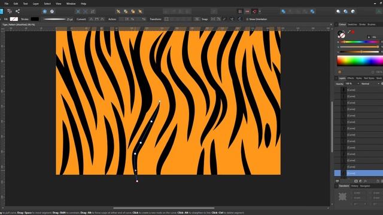The image size is (383, 215).
Task: Click the stroke width 25 pt preview
Action: (54, 19)
